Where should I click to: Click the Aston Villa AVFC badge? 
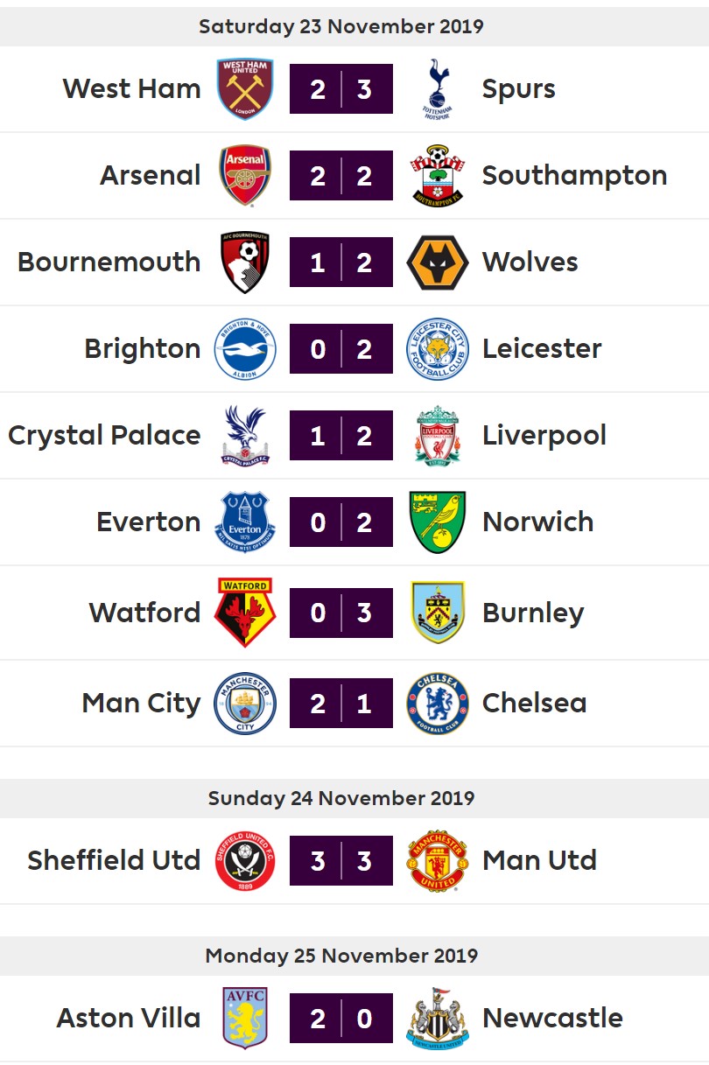pos(245,1018)
